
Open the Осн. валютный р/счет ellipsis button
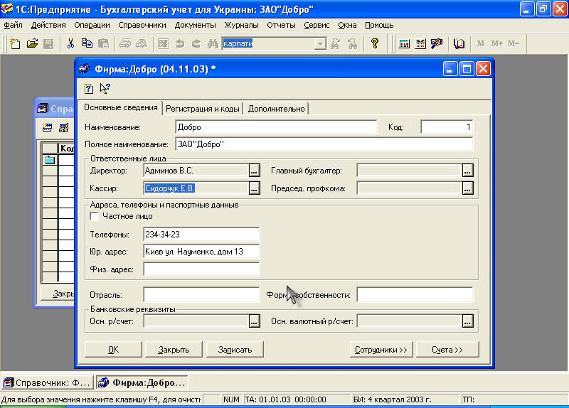coord(467,321)
